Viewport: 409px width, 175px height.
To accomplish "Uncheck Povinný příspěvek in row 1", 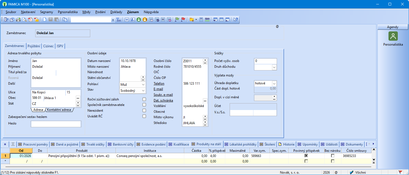I will click(x=306, y=156).
